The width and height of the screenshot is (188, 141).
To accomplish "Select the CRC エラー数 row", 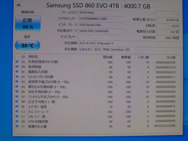I will (96, 117).
